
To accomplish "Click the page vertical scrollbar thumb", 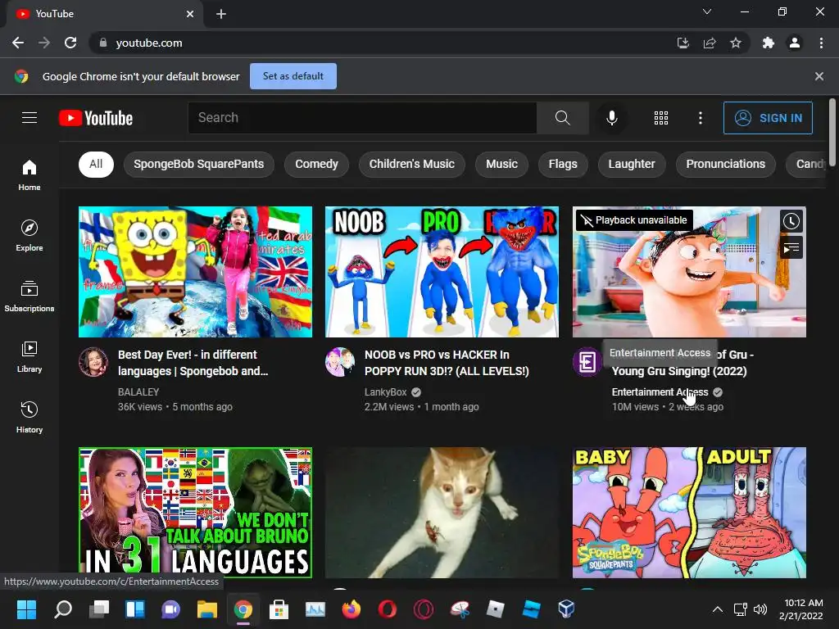I will pos(832,133).
